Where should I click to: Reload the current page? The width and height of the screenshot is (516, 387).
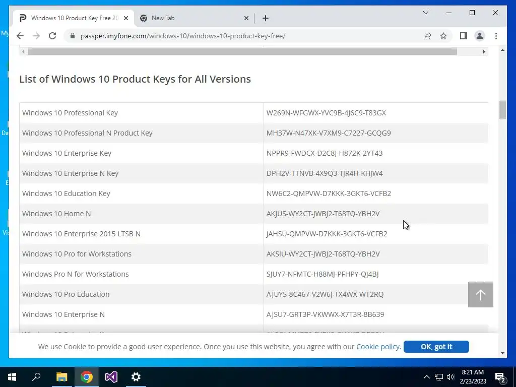click(52, 36)
